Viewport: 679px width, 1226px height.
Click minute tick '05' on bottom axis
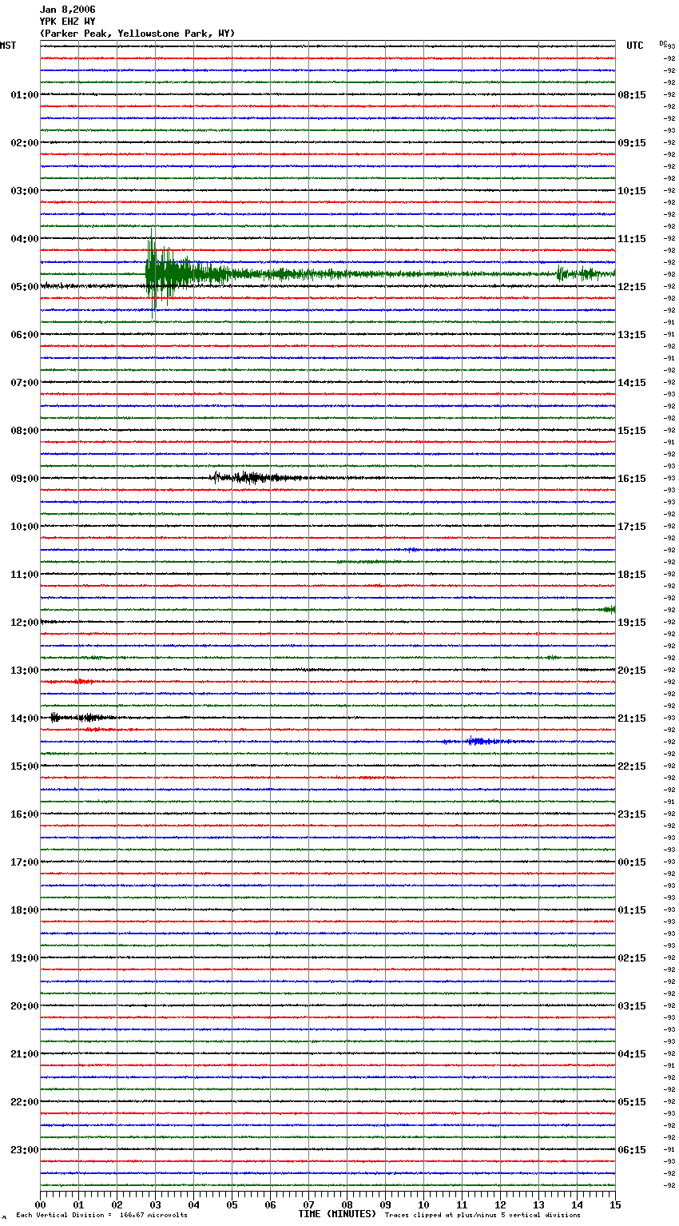click(x=232, y=1204)
